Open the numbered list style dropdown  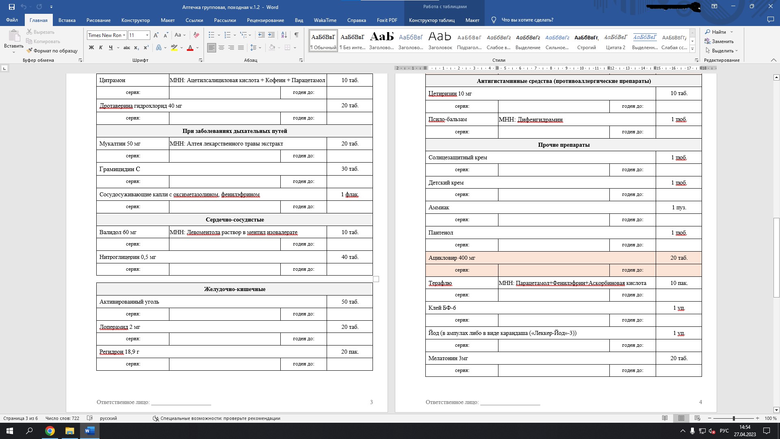[x=235, y=35]
